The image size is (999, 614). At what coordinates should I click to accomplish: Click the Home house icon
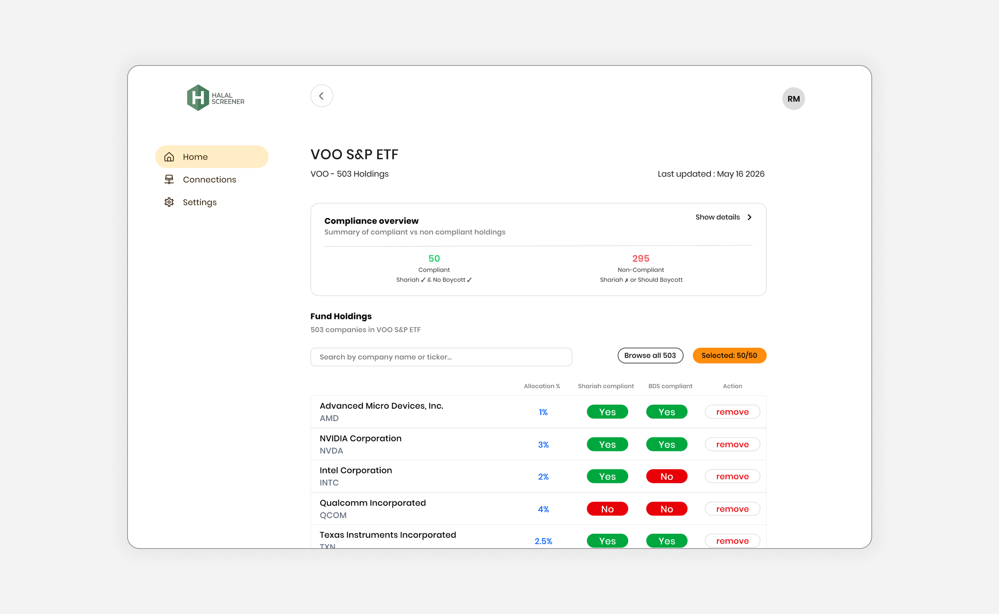pyautogui.click(x=169, y=157)
